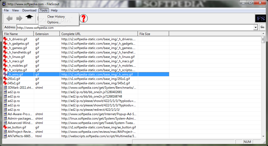Click icon next to _h_gadgetss.gif
Viewport: 268px width, 146px height.
coord(5,44)
